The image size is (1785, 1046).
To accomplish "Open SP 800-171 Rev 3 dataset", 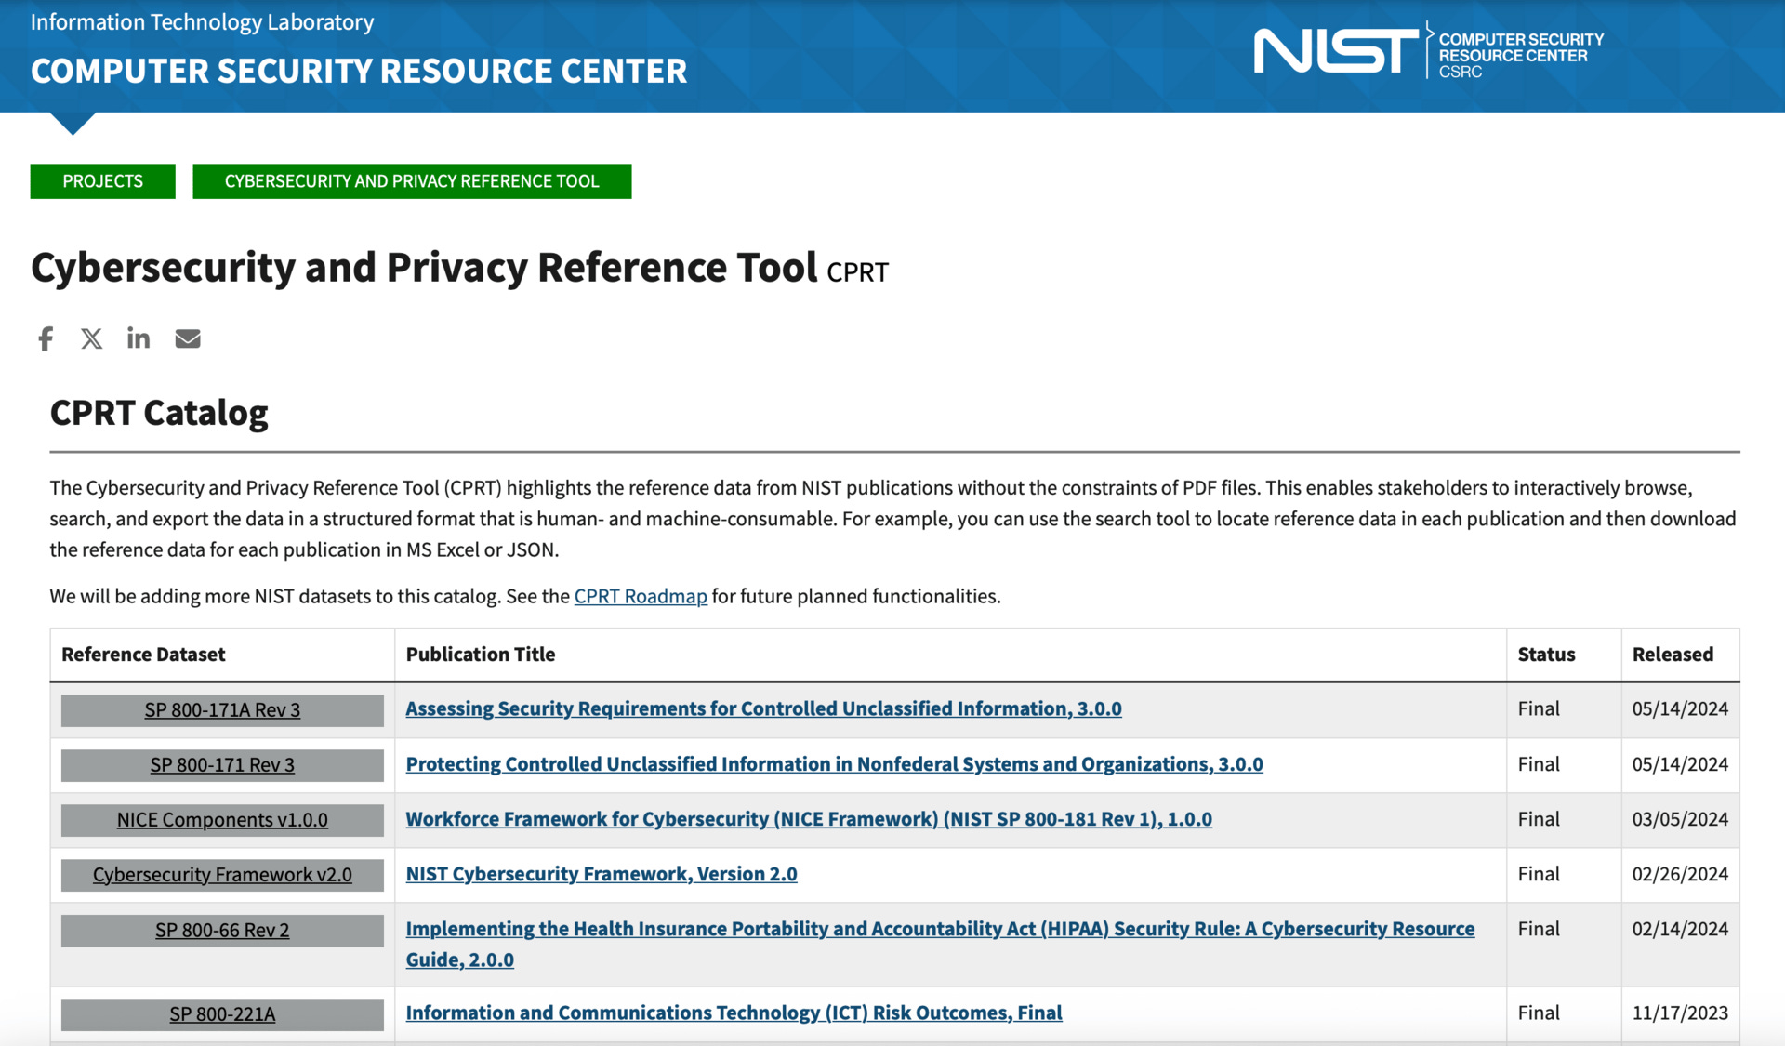I will pos(222,765).
